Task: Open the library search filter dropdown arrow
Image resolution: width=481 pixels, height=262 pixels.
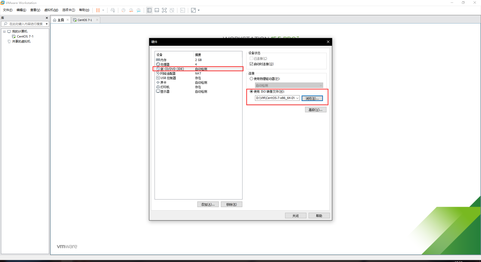Action: 47,24
